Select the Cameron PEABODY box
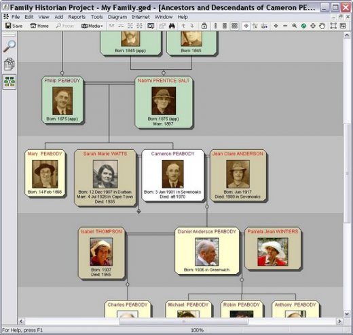Screen dimensions: 353x335 pos(173,175)
